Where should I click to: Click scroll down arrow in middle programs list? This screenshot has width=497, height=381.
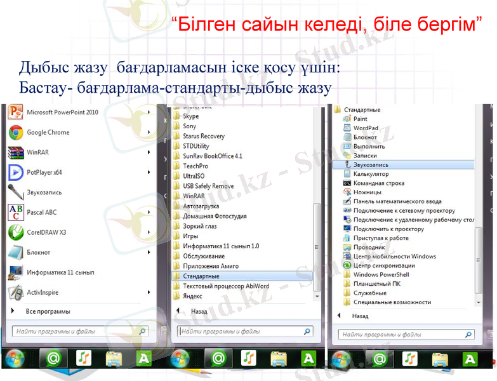317,297
